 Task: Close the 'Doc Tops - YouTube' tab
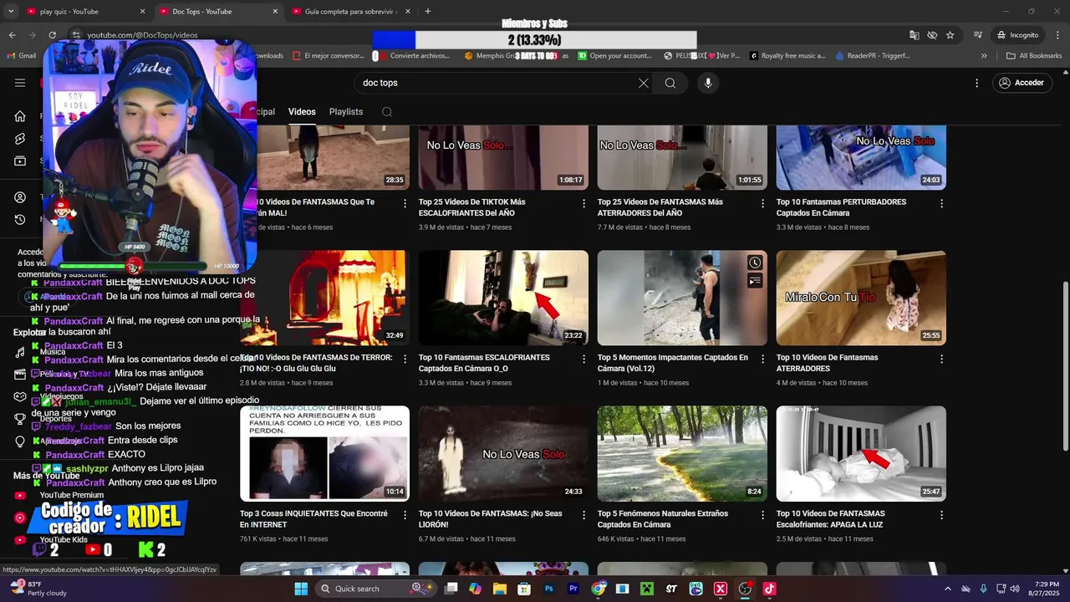275,12
